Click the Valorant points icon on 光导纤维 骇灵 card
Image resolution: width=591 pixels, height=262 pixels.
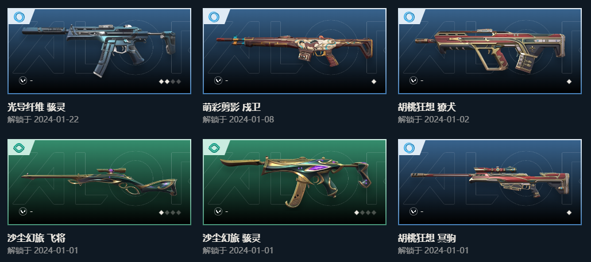click(23, 80)
